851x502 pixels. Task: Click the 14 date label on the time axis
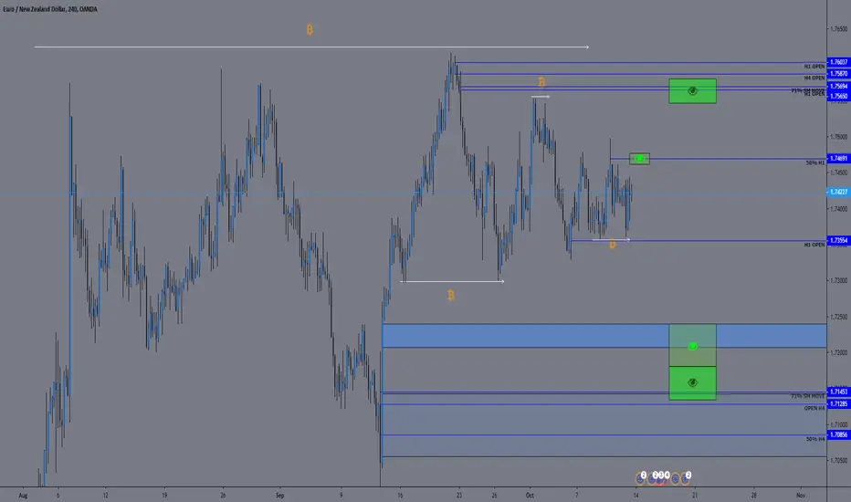tap(636, 496)
